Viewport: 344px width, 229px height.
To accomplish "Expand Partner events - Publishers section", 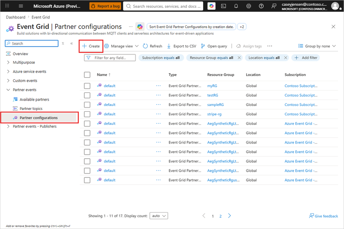I will tap(8, 126).
